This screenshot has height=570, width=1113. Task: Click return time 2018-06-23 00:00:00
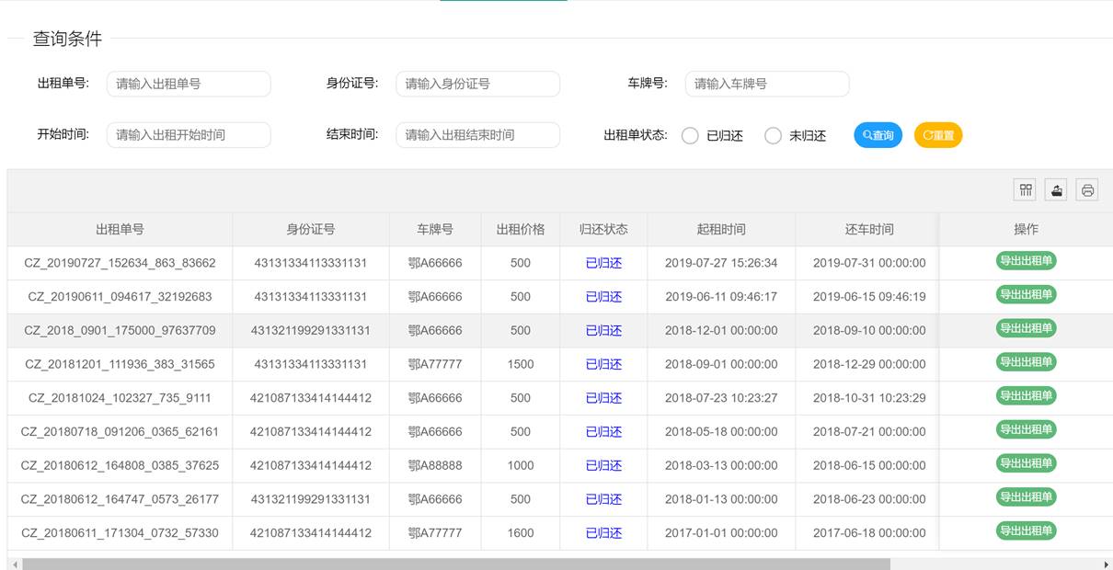869,499
